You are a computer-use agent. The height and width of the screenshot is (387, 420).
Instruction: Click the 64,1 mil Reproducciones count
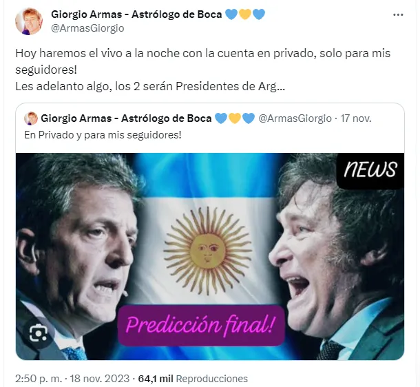coord(193,379)
